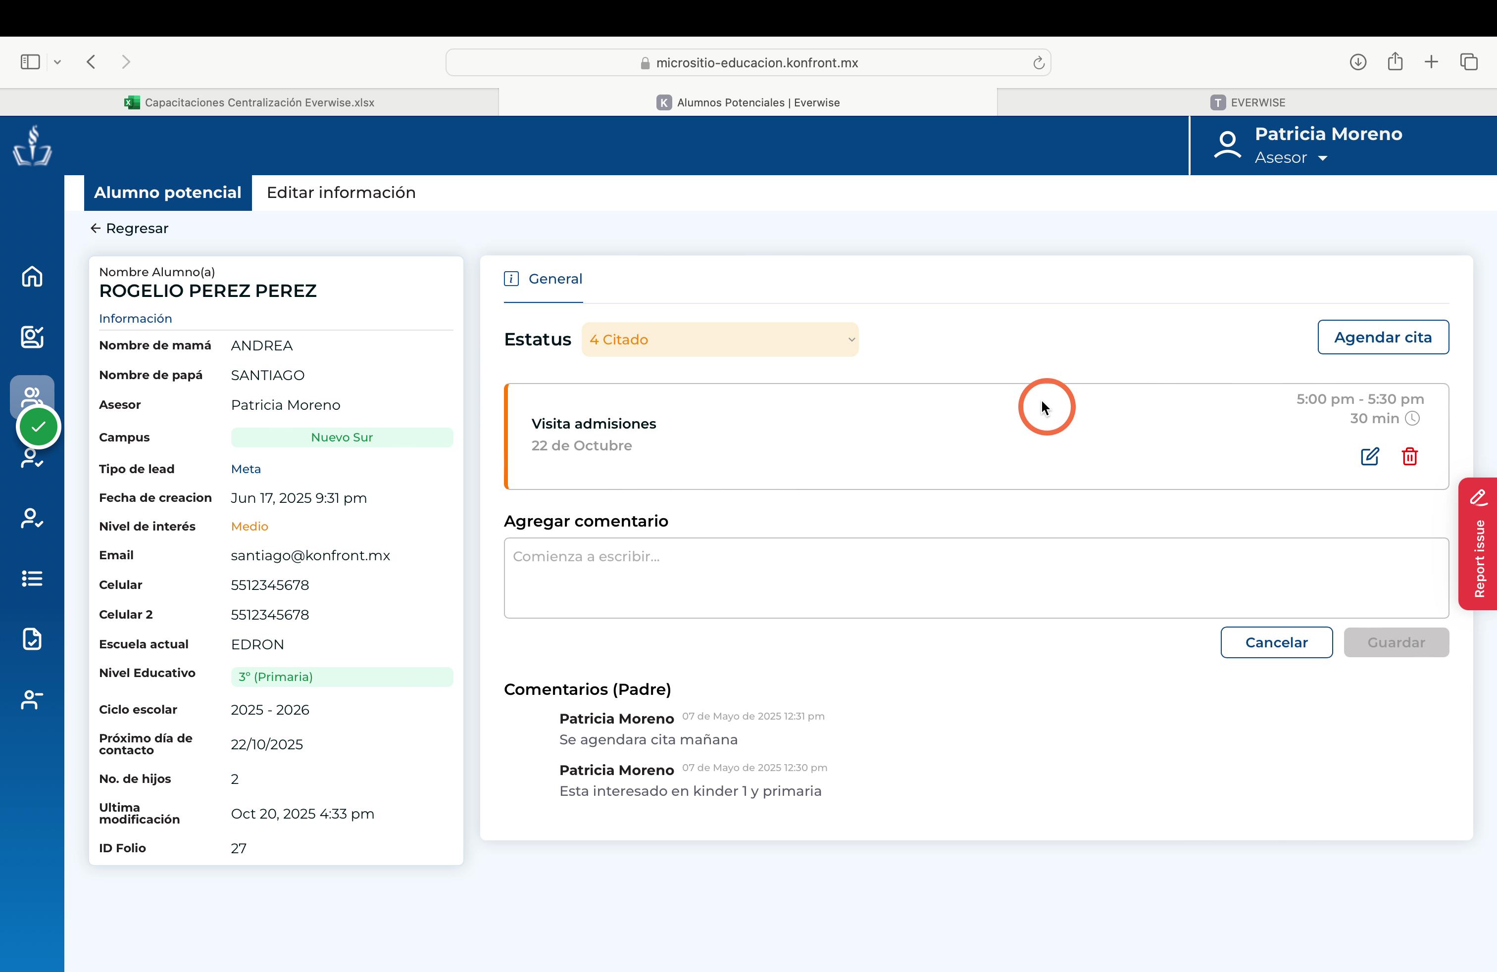
Task: Click the email santiago@konfront.mx
Action: click(x=311, y=556)
